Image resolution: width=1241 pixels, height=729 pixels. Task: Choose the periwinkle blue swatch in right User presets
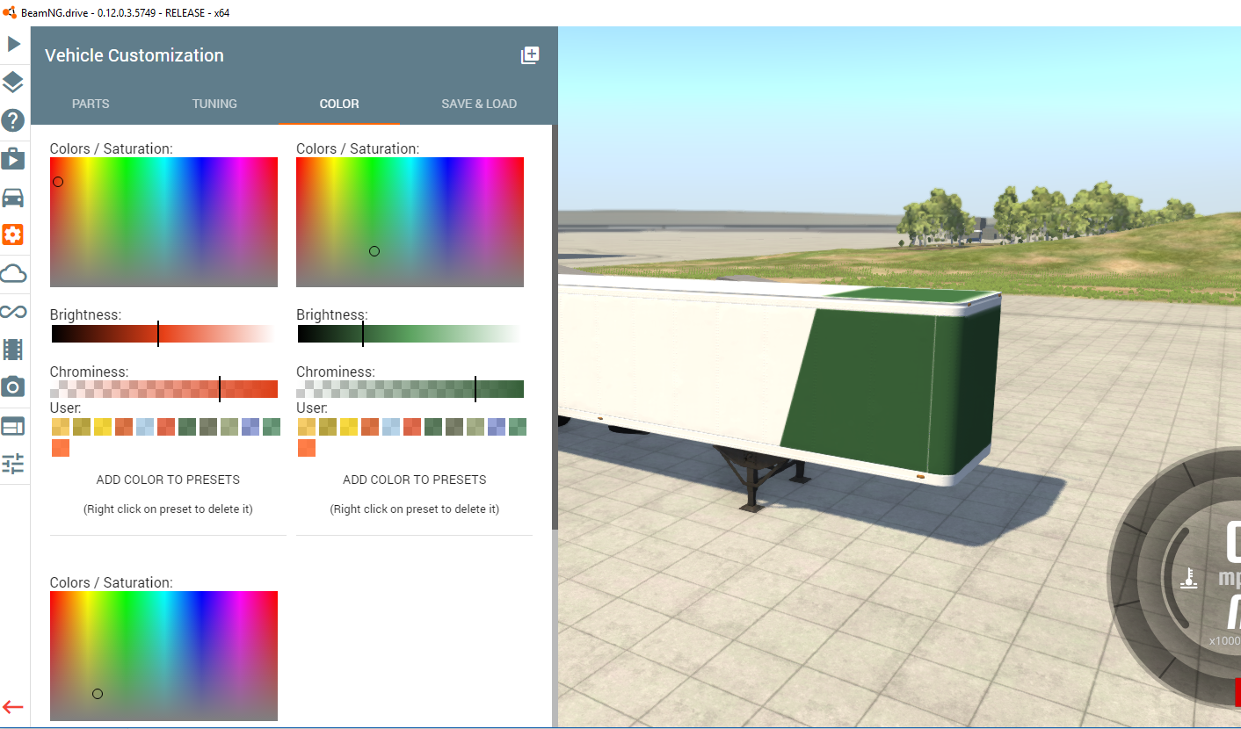click(497, 427)
